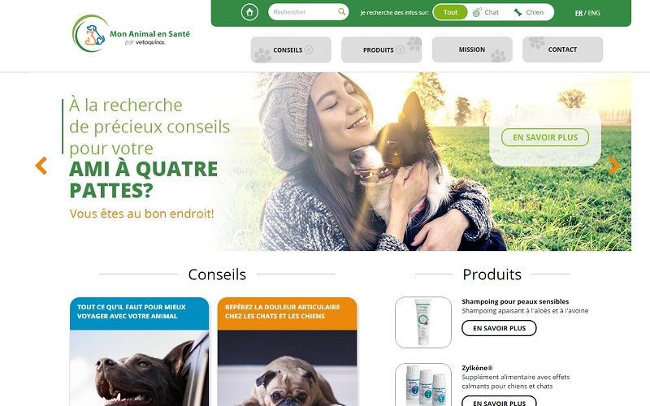
Task: Go to the home icon button
Action: coord(249,12)
